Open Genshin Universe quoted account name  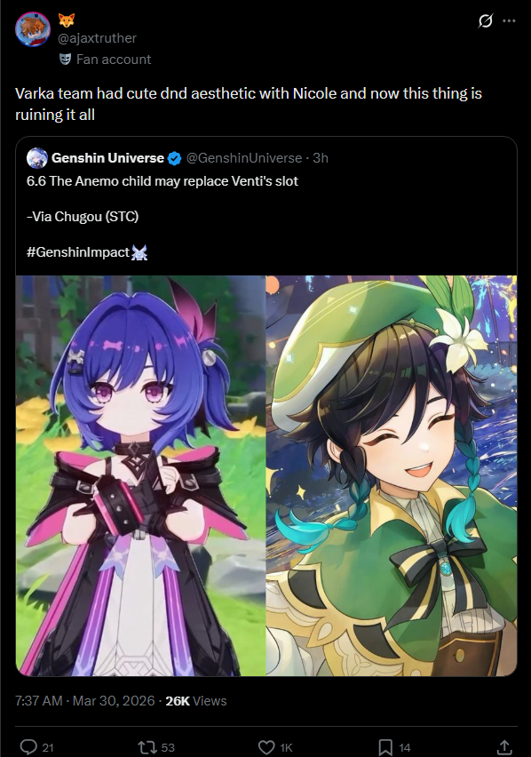pos(107,158)
